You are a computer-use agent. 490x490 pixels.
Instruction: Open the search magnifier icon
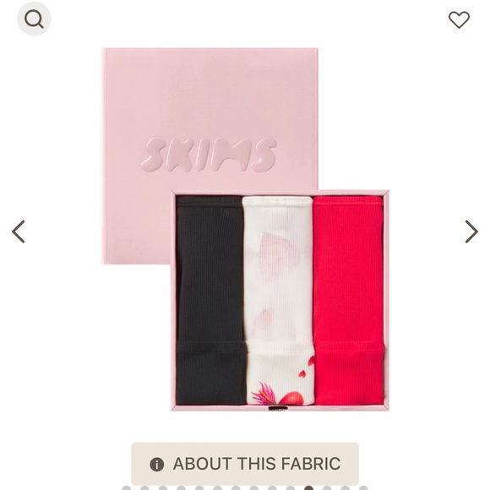pos(34,19)
